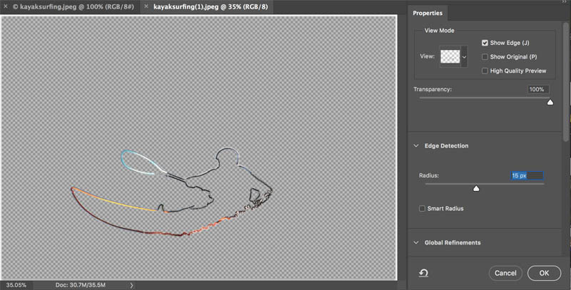
Task: Collapse the Edge Detection section
Action: pos(416,146)
